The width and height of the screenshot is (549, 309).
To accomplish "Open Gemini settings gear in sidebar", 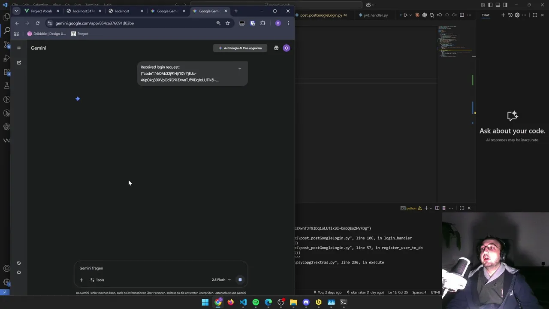I will (x=19, y=273).
